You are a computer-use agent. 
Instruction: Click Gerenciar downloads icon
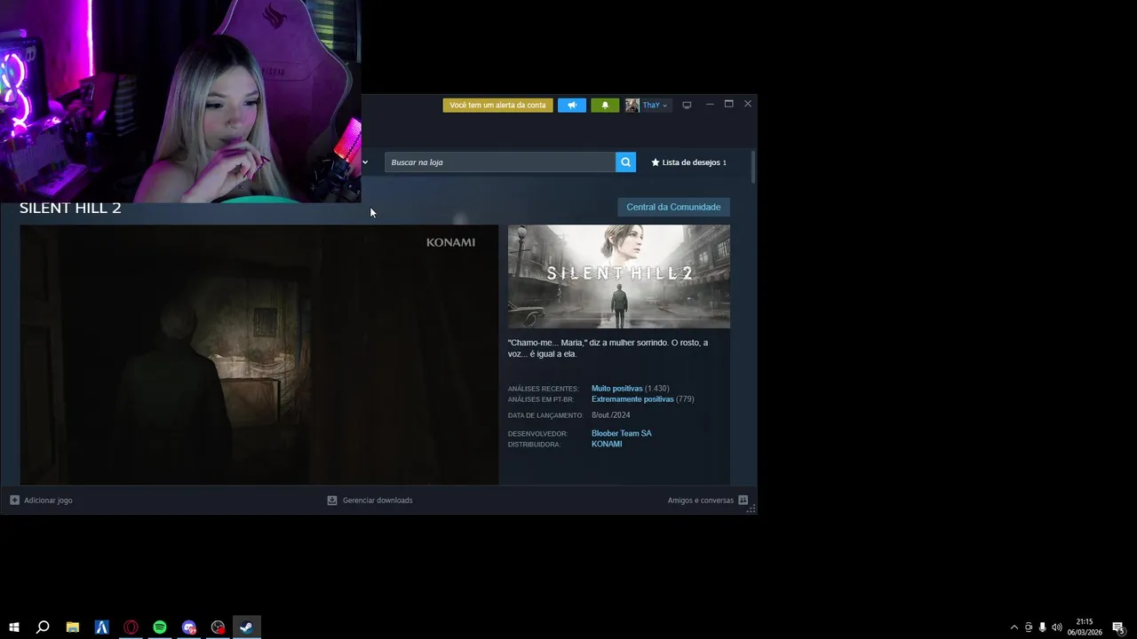point(332,501)
